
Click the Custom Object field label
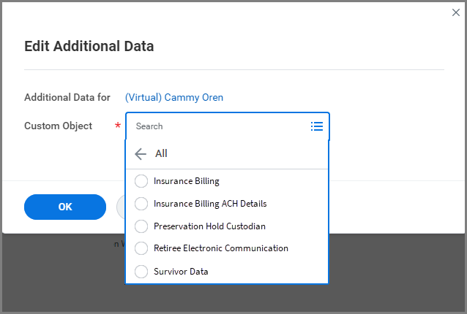click(x=59, y=126)
